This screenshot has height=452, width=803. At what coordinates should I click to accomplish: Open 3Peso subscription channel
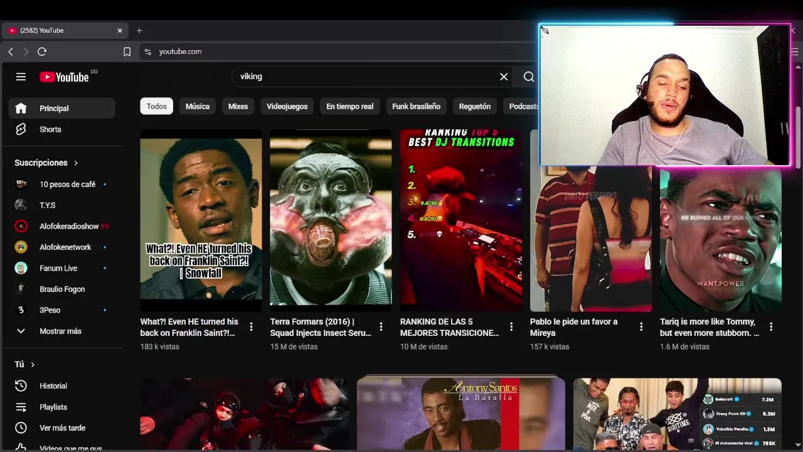61,309
